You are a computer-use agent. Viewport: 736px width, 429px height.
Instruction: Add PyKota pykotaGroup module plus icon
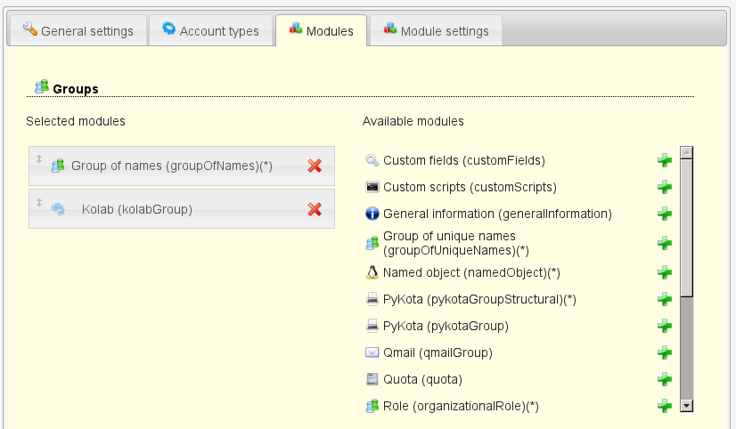click(x=664, y=326)
